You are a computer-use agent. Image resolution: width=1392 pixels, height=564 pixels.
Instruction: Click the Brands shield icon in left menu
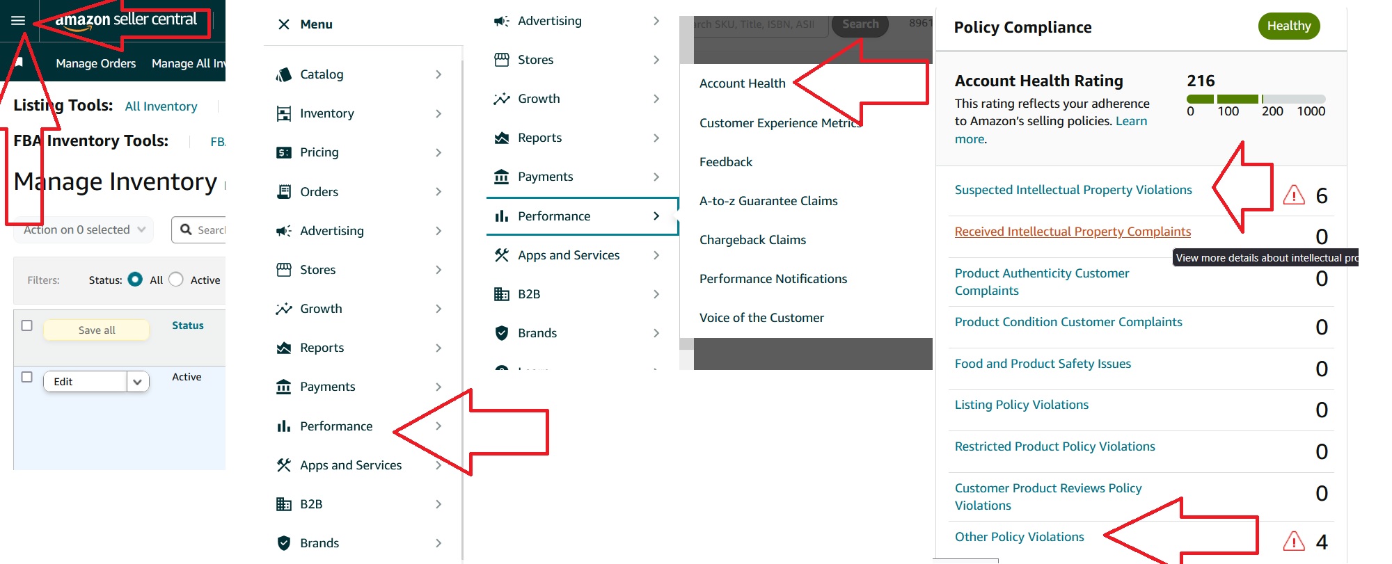[x=283, y=543]
